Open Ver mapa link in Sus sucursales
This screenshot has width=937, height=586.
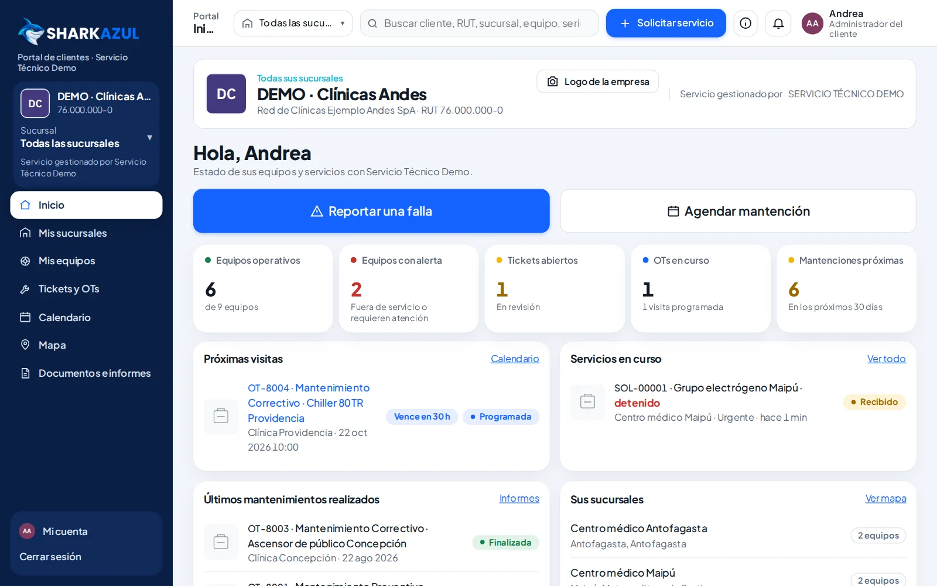pyautogui.click(x=885, y=498)
